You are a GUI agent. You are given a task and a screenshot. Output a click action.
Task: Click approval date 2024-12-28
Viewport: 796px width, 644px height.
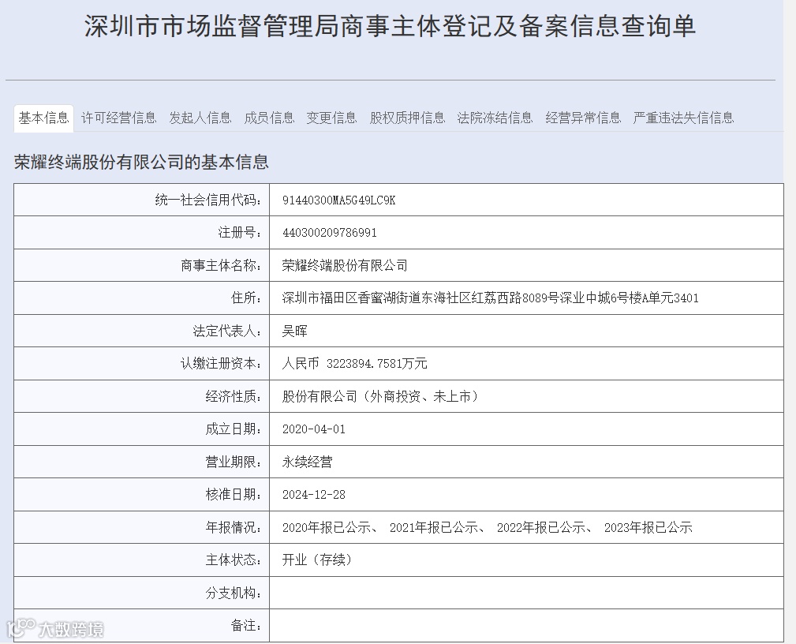[314, 495]
